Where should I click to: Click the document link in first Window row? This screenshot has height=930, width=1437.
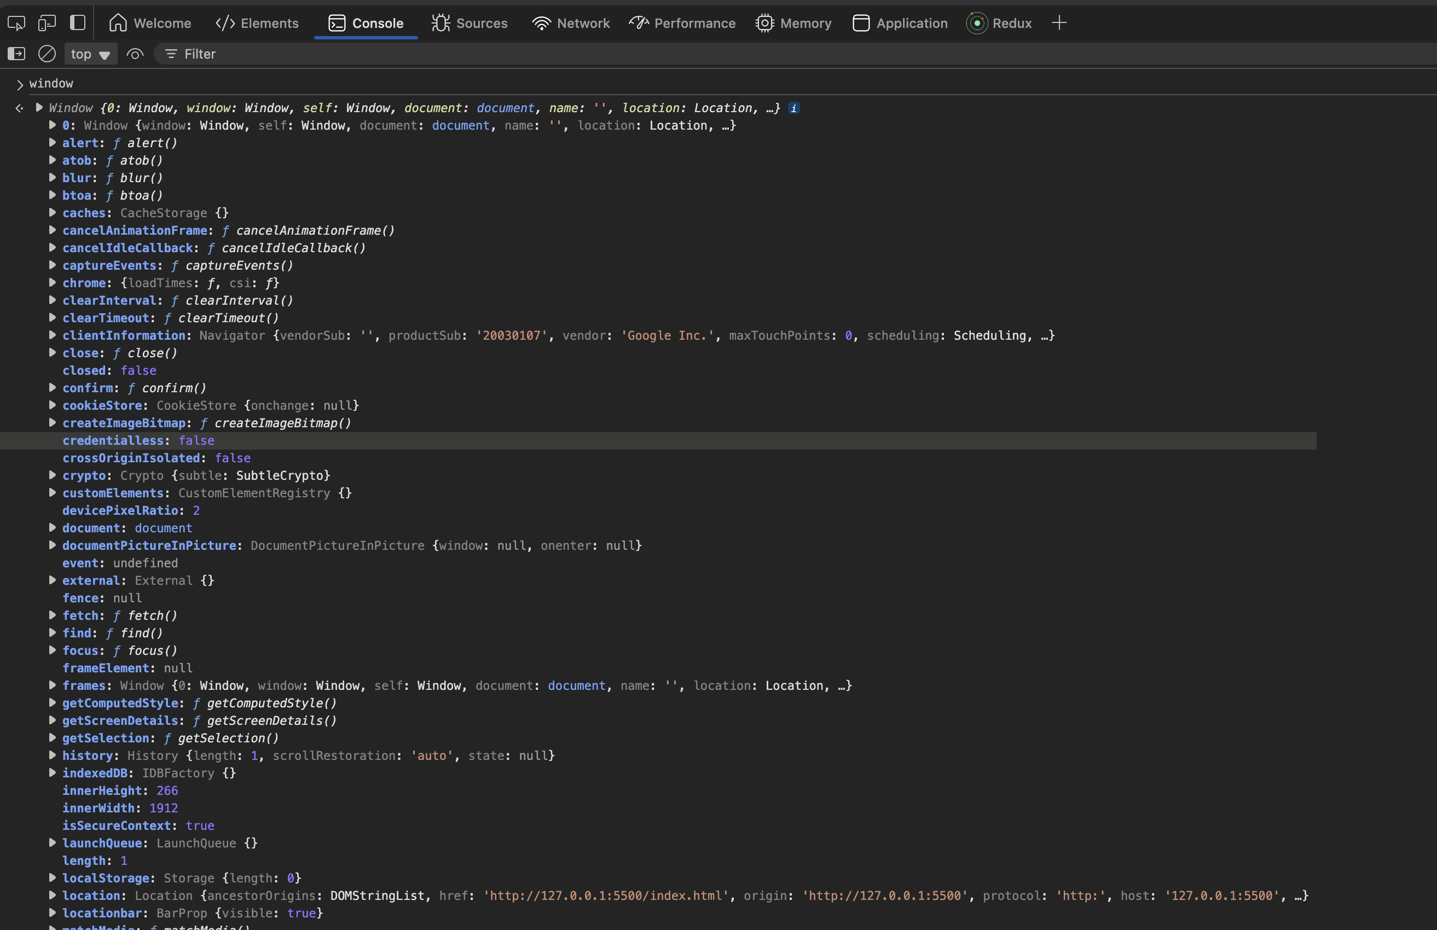click(x=506, y=108)
